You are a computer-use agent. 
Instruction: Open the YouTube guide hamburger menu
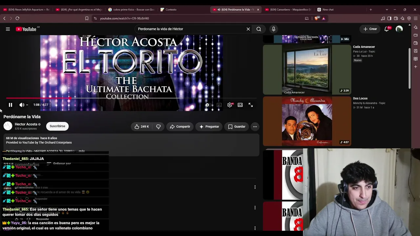(x=8, y=29)
